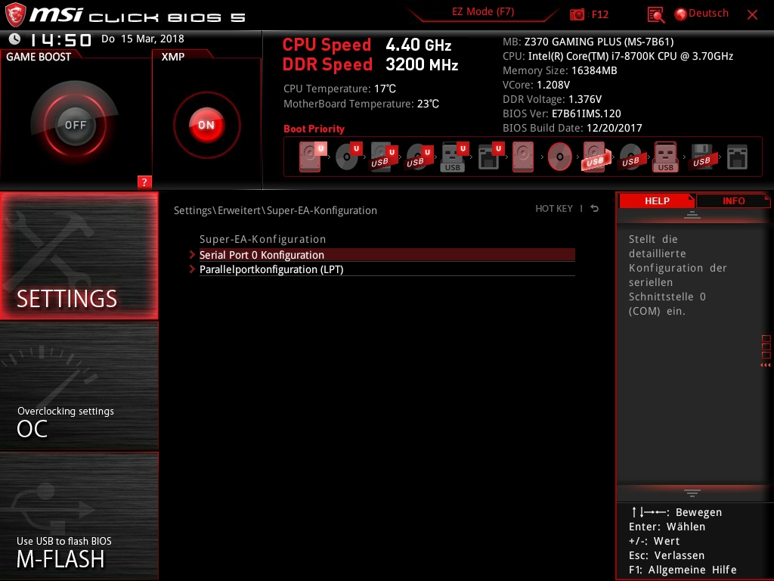Open the HOT KEY list

(x=554, y=209)
